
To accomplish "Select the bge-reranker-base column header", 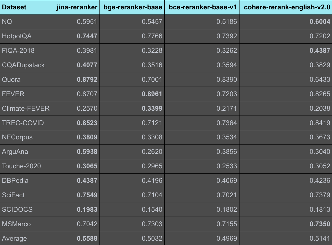I will pyautogui.click(x=133, y=7).
